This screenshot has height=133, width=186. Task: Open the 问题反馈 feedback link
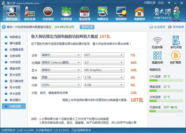click(x=150, y=3)
